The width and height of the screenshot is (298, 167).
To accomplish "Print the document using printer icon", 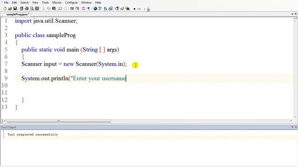I will tap(27, 8).
